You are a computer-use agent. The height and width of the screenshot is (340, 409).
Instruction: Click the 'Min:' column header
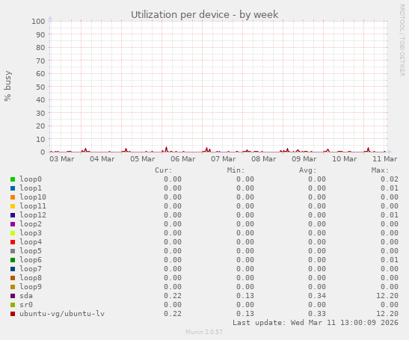click(x=236, y=170)
